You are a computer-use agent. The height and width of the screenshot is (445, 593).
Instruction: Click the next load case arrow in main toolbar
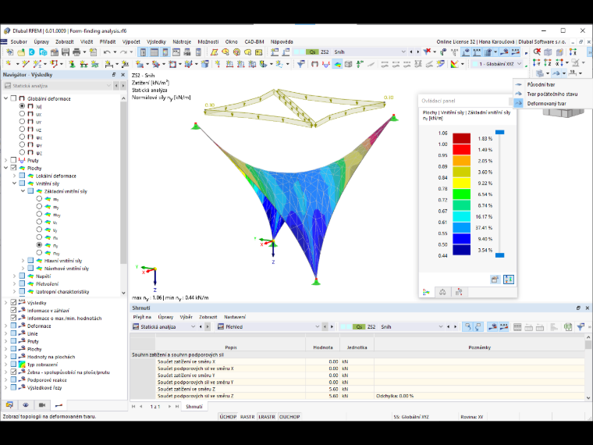coord(418,52)
